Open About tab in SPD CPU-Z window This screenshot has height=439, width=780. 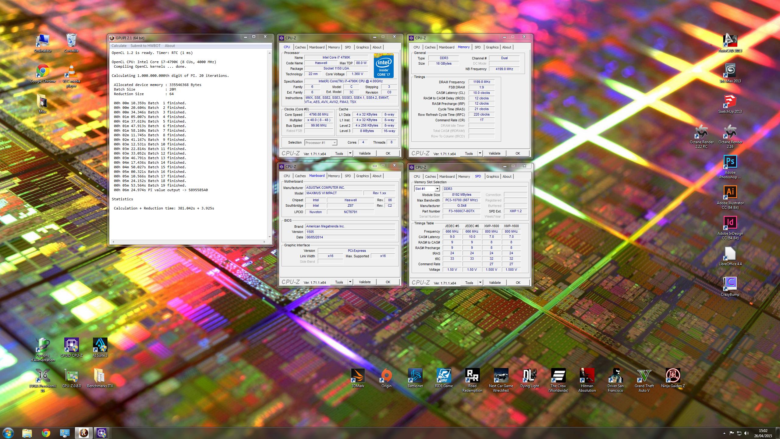[507, 177]
